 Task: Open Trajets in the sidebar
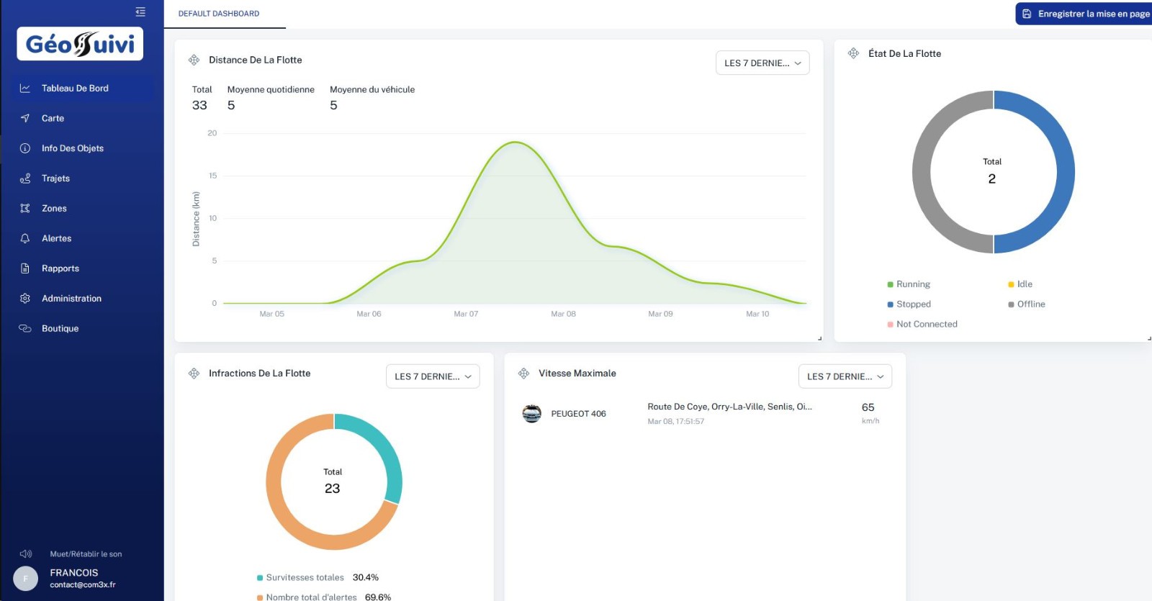tap(82, 179)
